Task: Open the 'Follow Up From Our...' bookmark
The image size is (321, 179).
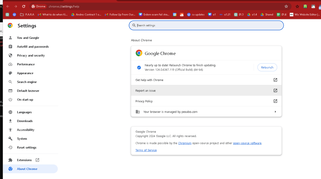Action: tap(120, 14)
